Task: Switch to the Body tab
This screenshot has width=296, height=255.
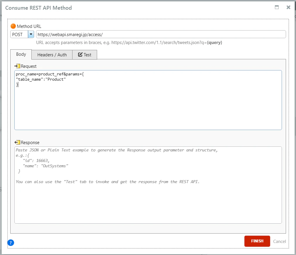Action: (x=21, y=54)
